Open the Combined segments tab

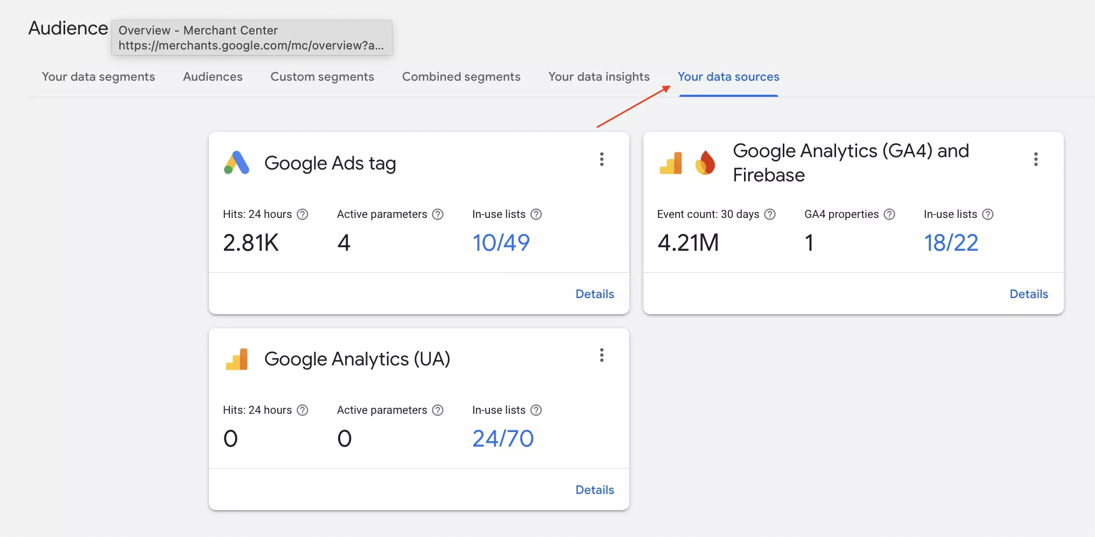(x=461, y=76)
